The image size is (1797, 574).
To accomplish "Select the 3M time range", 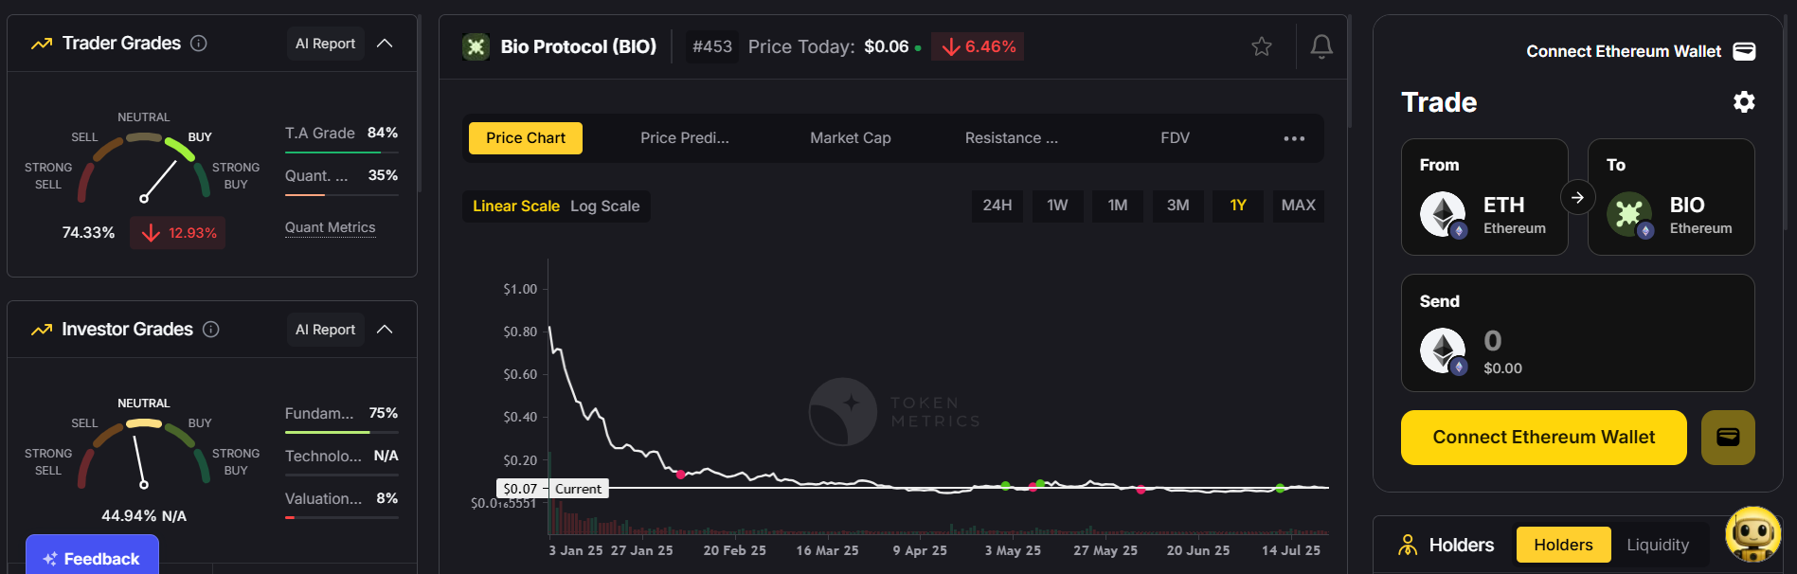I will [1177, 206].
